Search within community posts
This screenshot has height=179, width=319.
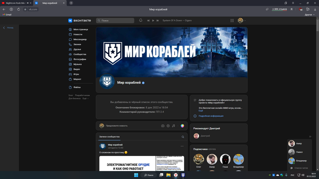click(x=183, y=137)
